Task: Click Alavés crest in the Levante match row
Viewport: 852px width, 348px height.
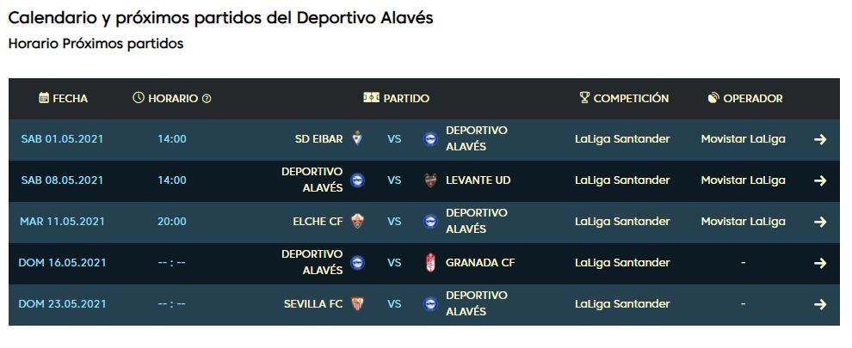Action: coord(357,180)
